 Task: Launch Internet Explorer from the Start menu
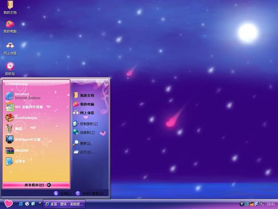click(x=36, y=96)
